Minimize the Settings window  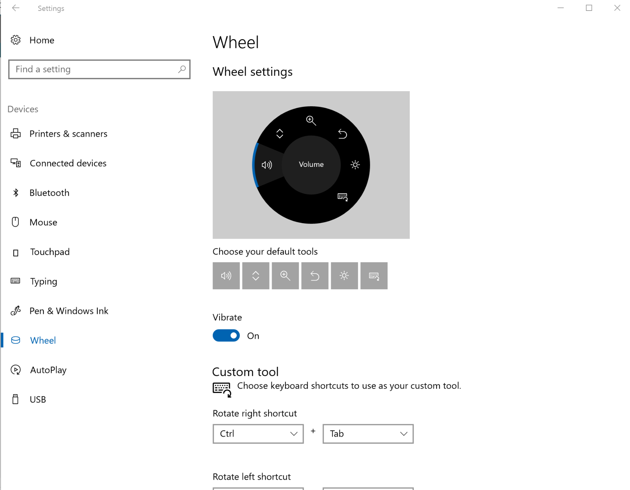561,8
